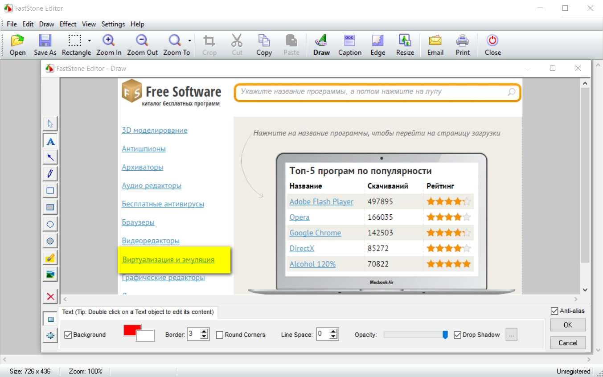Click the Text properties tab
The height and width of the screenshot is (377, 603).
pos(138,312)
